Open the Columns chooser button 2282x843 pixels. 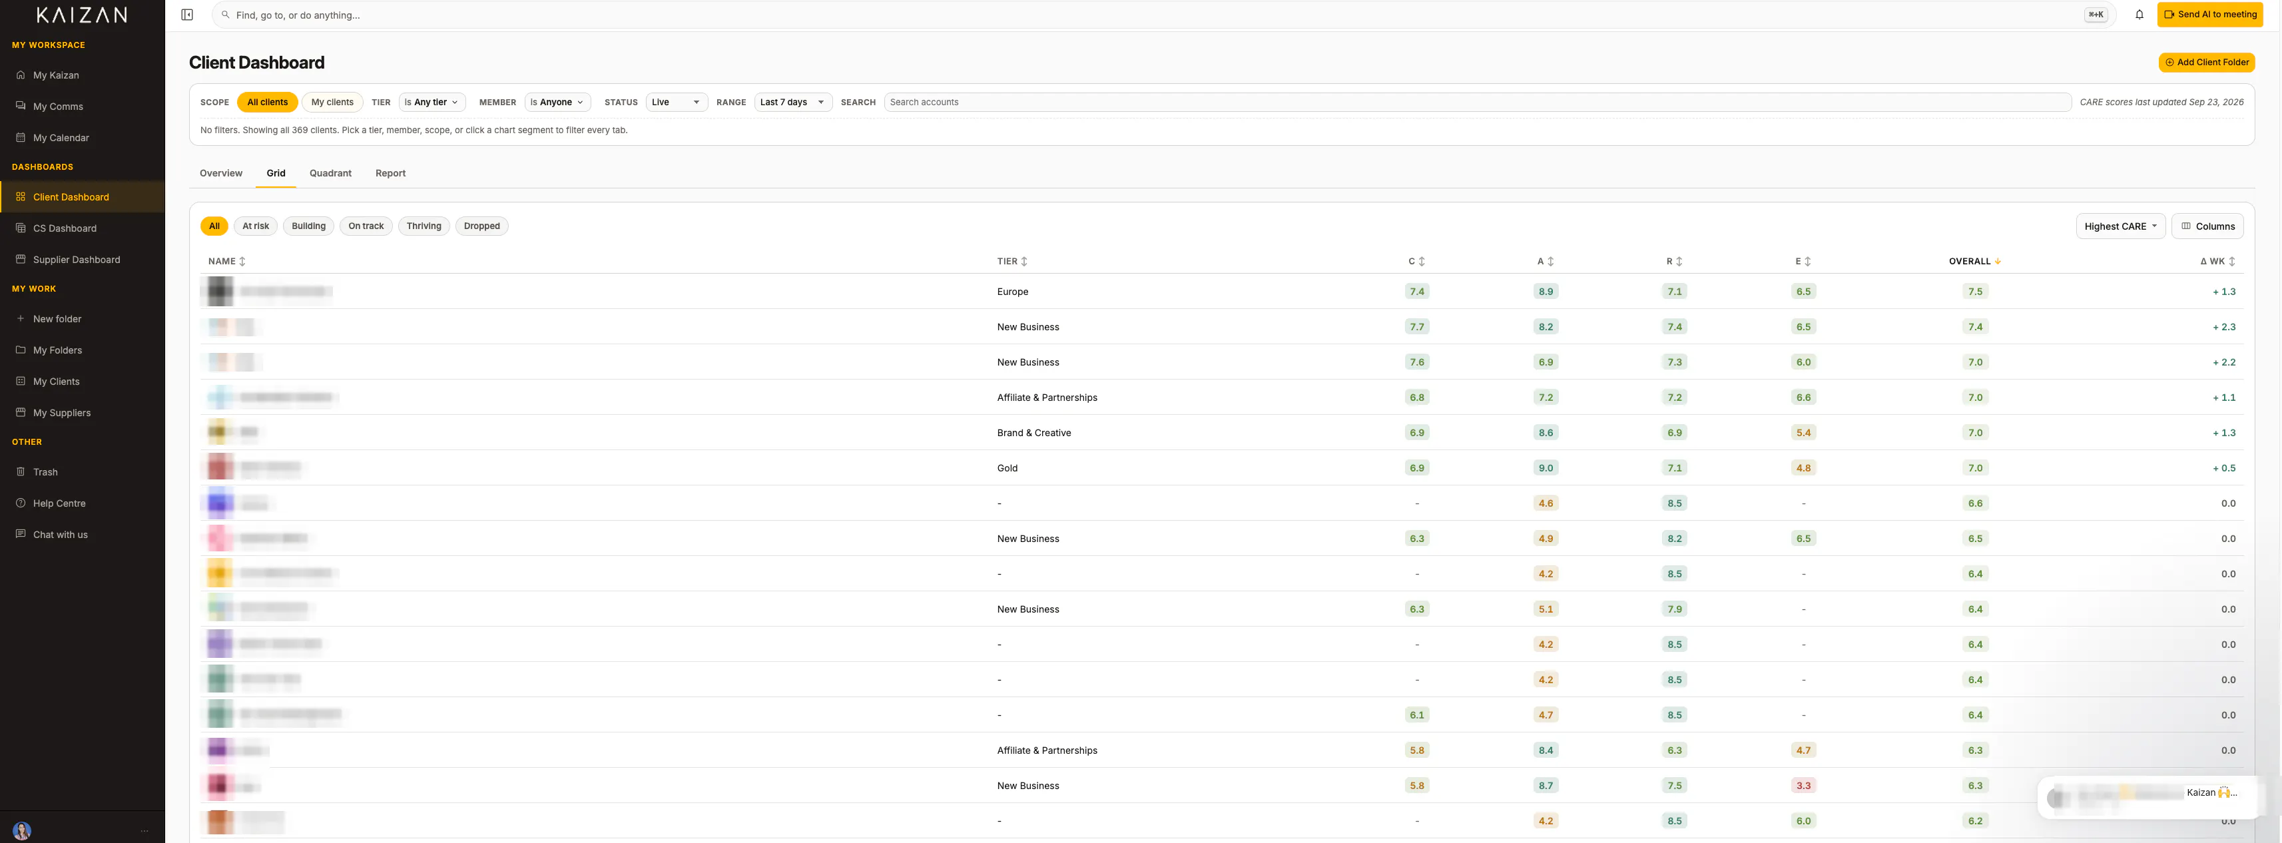point(2207,226)
